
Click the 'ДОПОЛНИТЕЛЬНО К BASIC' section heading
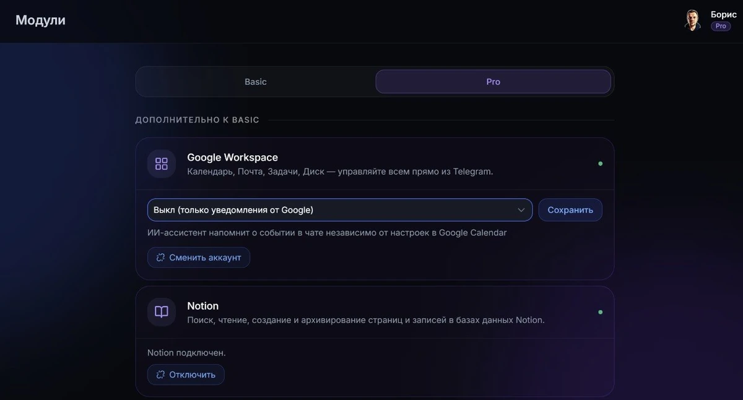[198, 120]
